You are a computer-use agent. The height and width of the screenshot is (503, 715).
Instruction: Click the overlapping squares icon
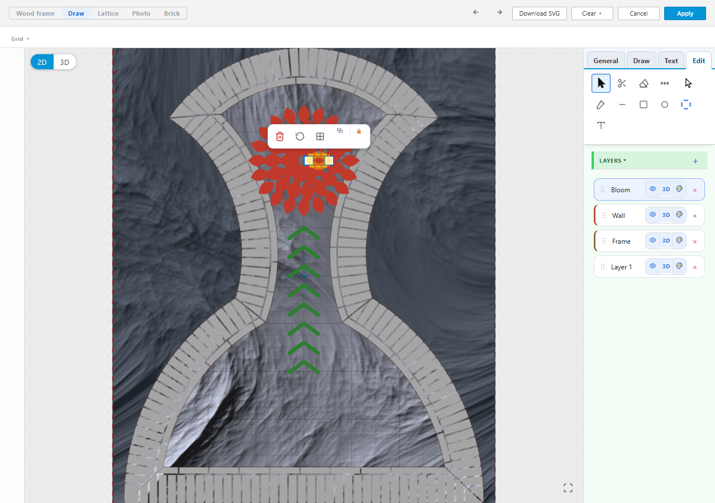pyautogui.click(x=340, y=131)
